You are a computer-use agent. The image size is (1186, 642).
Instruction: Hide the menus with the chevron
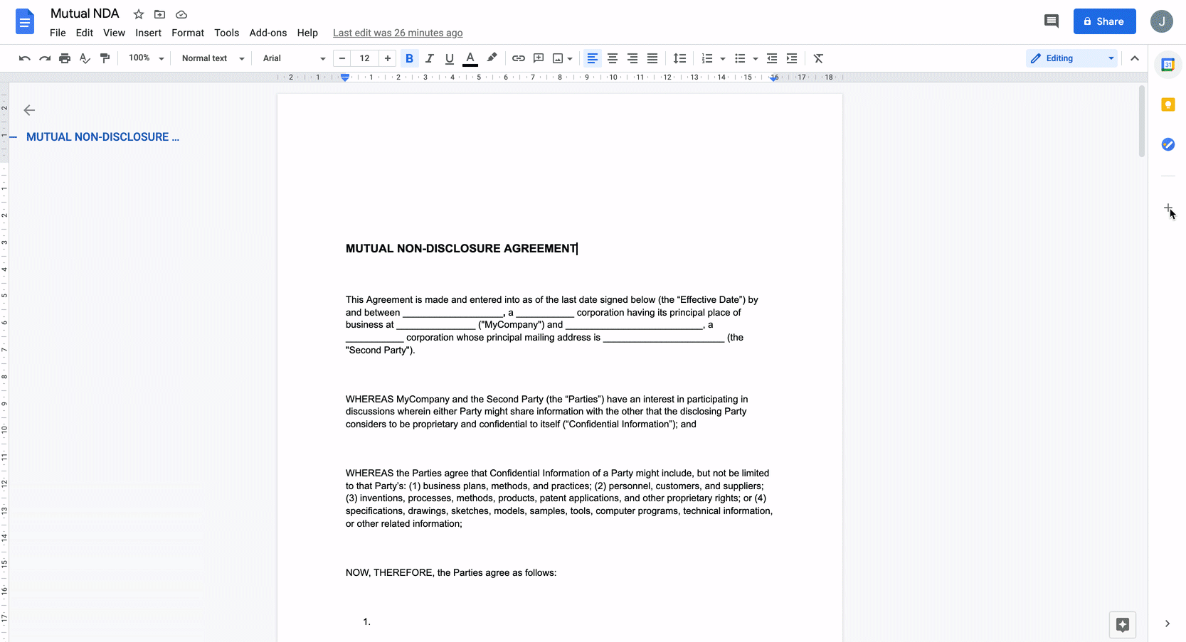[x=1135, y=58]
